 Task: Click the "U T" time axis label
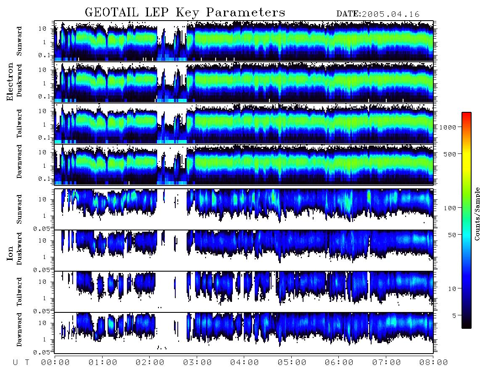tap(21, 362)
